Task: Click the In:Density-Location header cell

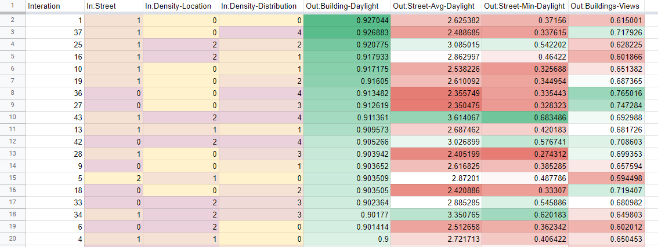Action: point(181,6)
